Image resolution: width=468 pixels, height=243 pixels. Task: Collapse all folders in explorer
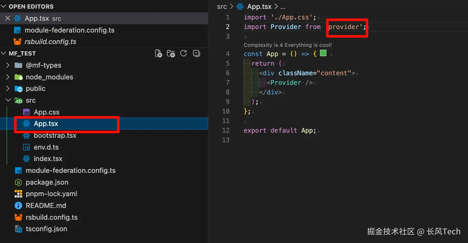(197, 53)
